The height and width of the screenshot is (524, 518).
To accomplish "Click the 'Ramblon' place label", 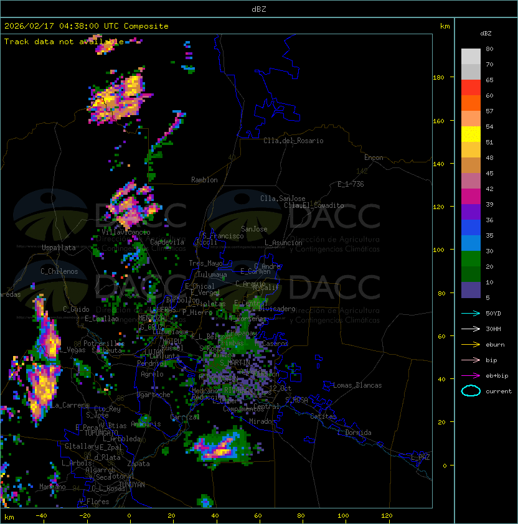I will tap(204, 180).
